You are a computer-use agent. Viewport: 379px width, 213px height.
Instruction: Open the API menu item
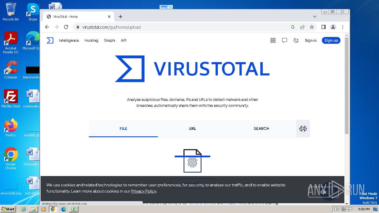tap(123, 41)
